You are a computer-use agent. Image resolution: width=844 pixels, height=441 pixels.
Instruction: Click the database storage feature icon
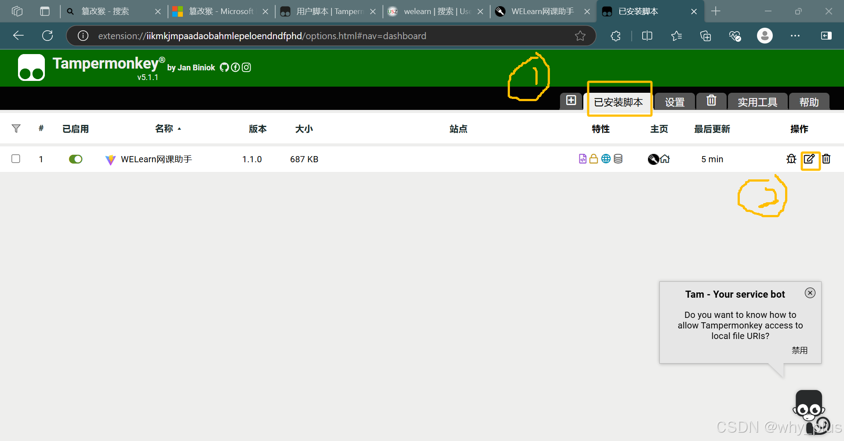pos(618,159)
